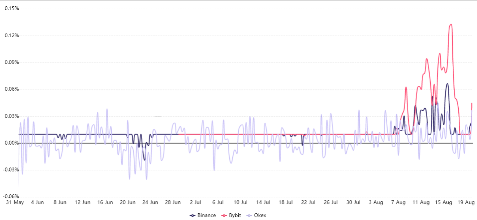Click the 26 Jul x-axis label
Image resolution: width=477 pixels, height=220 pixels.
(x=331, y=202)
